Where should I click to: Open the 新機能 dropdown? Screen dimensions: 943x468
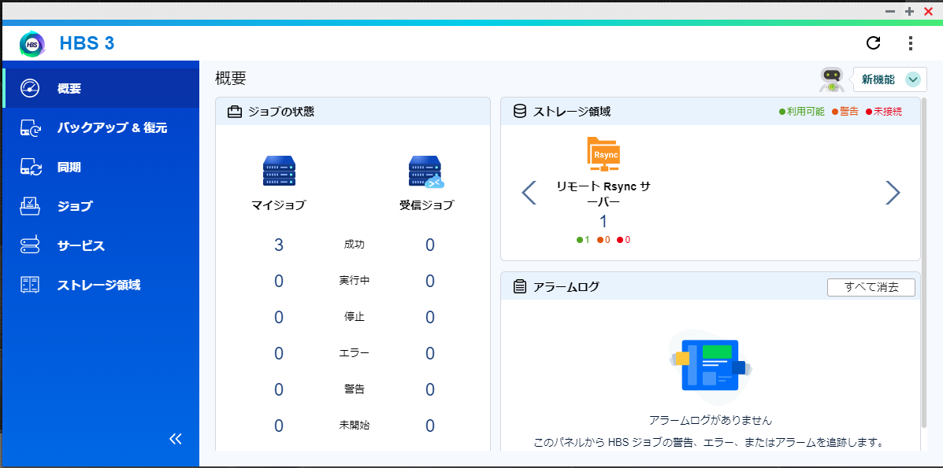(x=889, y=79)
